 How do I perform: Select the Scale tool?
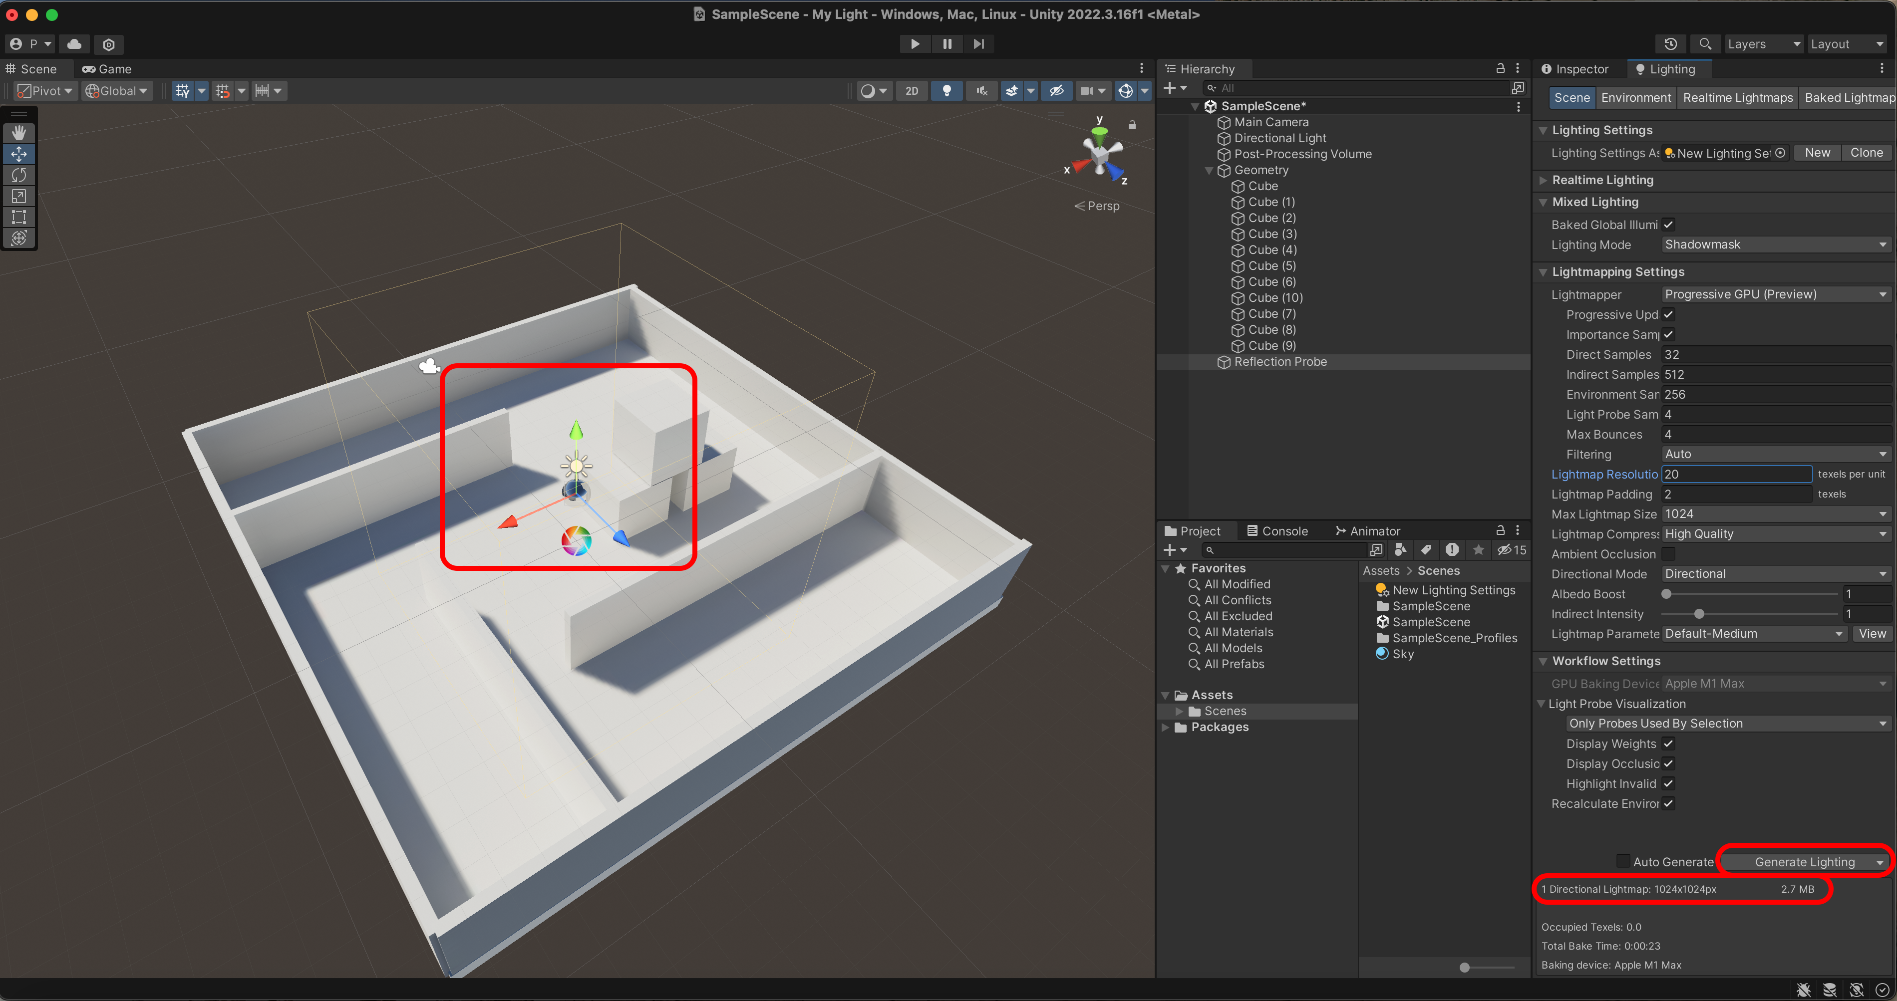[x=19, y=196]
